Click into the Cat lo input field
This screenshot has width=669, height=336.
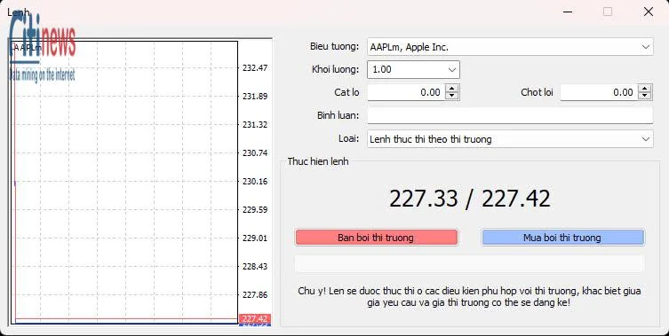406,92
